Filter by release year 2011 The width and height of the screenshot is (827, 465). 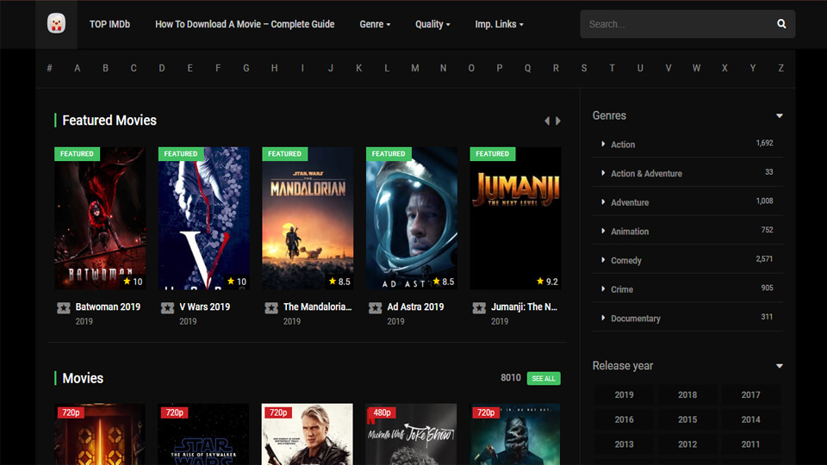(x=750, y=444)
